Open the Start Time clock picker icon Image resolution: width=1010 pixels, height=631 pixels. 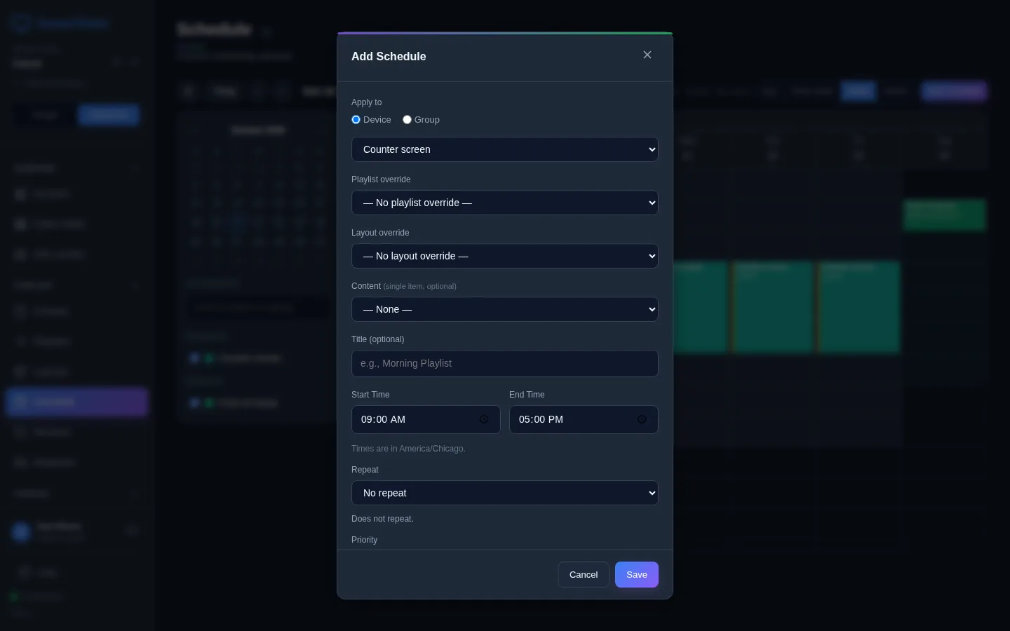pos(484,419)
